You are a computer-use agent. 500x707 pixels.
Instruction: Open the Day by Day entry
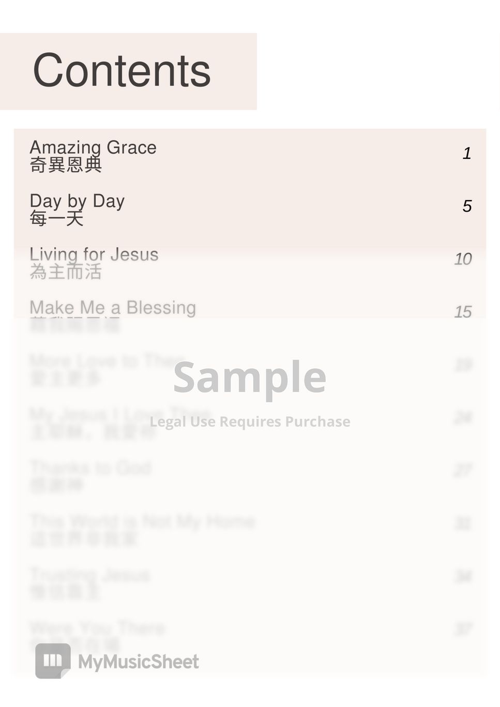[x=77, y=201]
